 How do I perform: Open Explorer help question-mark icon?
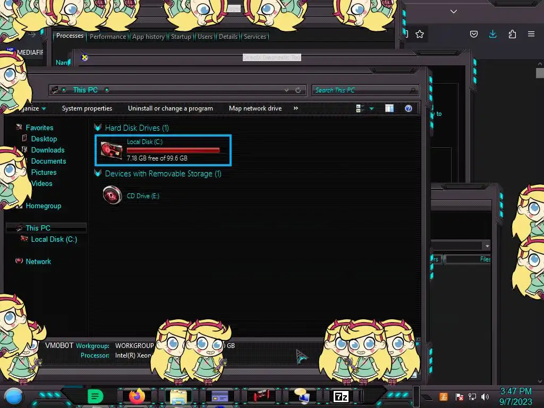[x=409, y=108]
